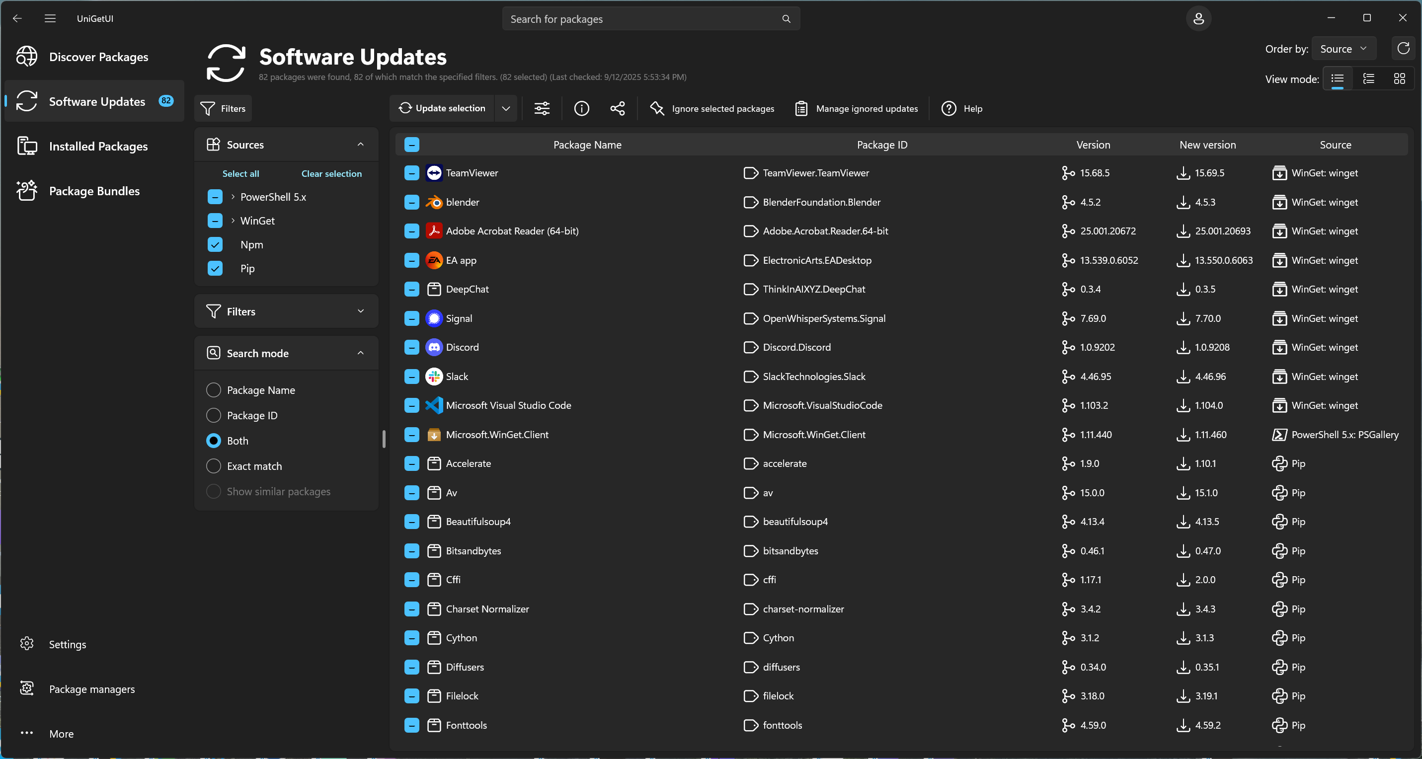Click the share package icon in toolbar
Screen dimensions: 1422x759
(617, 108)
